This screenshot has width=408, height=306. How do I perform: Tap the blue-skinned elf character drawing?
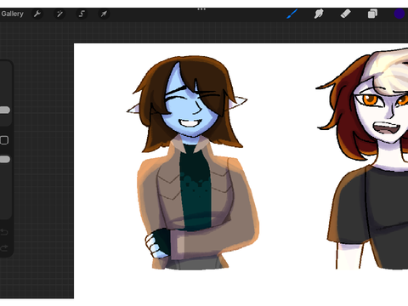pos(193,162)
